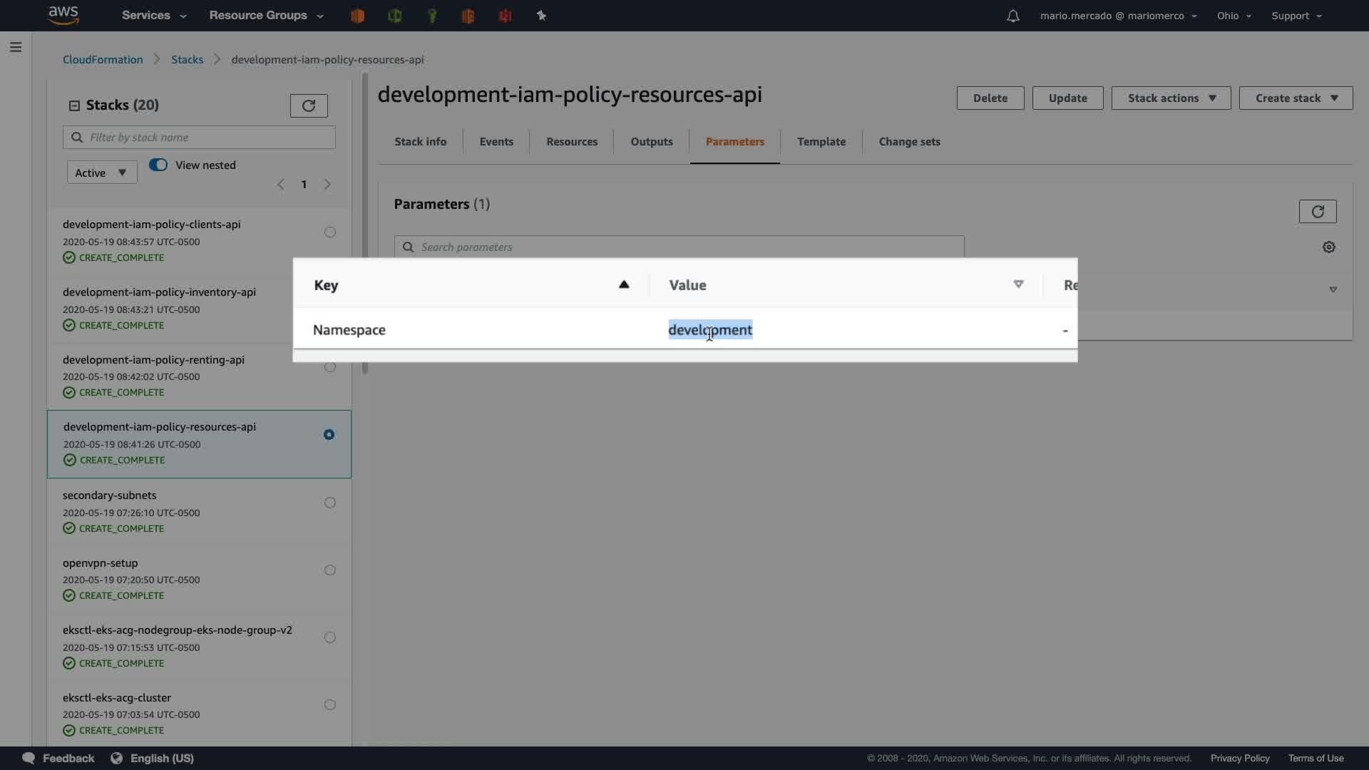The height and width of the screenshot is (770, 1369).
Task: Collapse the Stacks panel icon
Action: coord(74,106)
